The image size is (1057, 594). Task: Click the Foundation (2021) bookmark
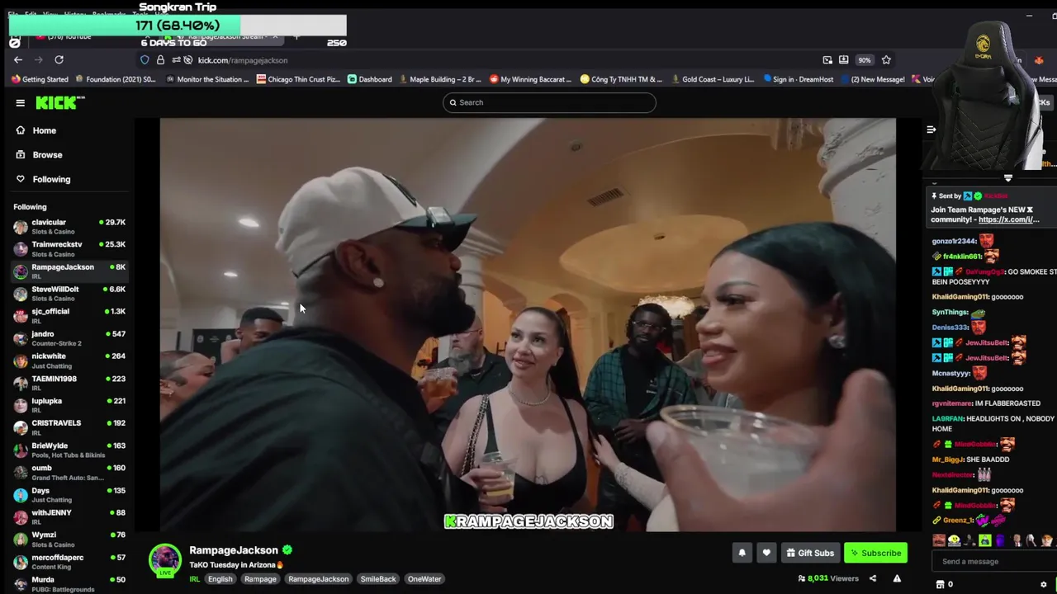tap(115, 79)
